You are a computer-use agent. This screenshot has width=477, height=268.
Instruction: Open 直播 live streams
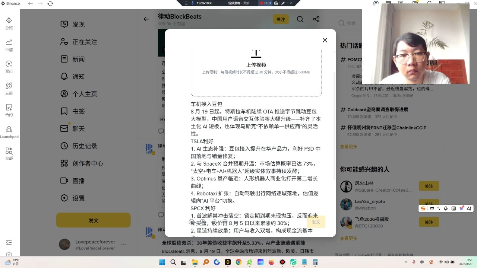coord(73,181)
